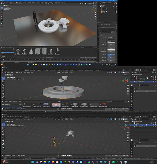Open Edit menu in middle Blender window
The width and height of the screenshot is (157, 164).
8,70
